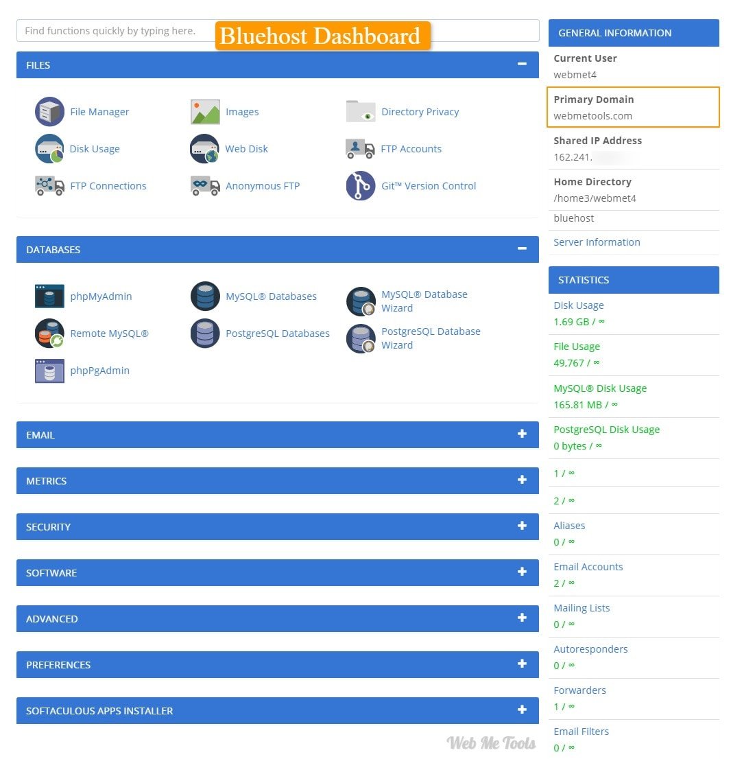Click the GENERAL INFORMATION panel header

pos(634,33)
